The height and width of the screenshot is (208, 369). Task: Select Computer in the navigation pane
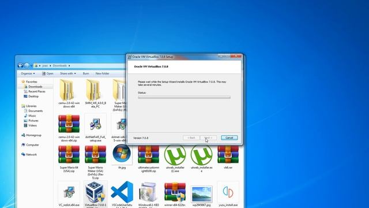click(32, 145)
